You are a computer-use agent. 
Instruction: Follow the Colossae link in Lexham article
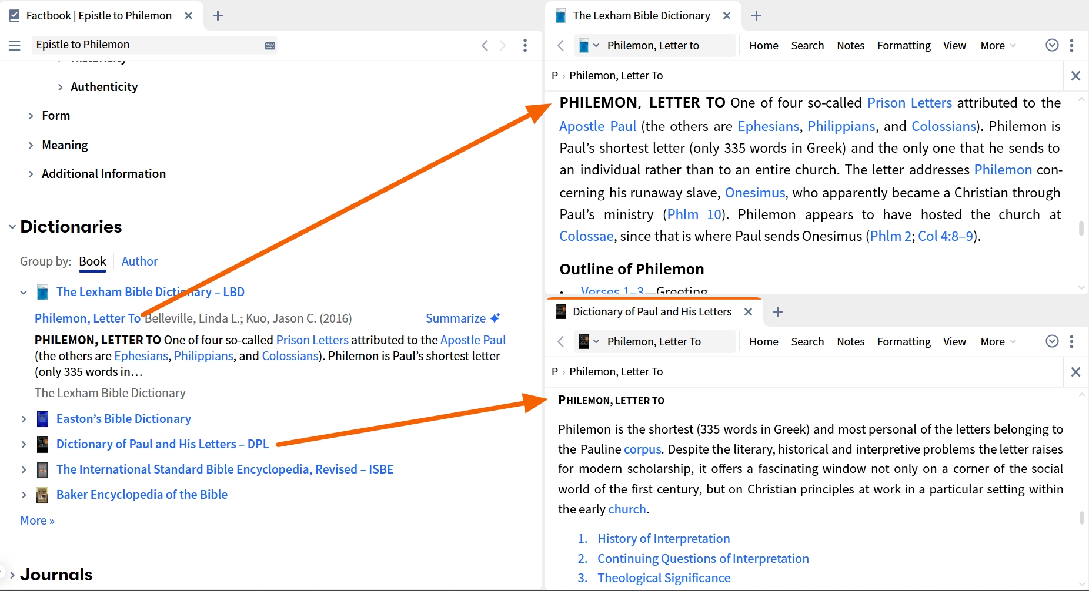pos(586,236)
